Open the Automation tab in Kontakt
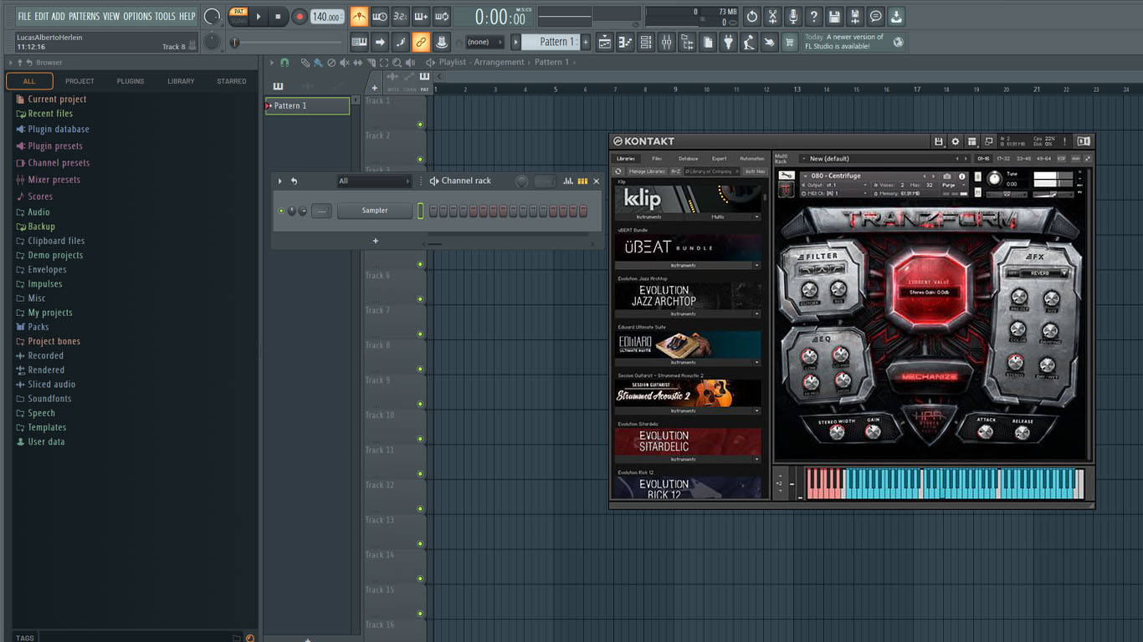The height and width of the screenshot is (642, 1143). click(x=751, y=158)
